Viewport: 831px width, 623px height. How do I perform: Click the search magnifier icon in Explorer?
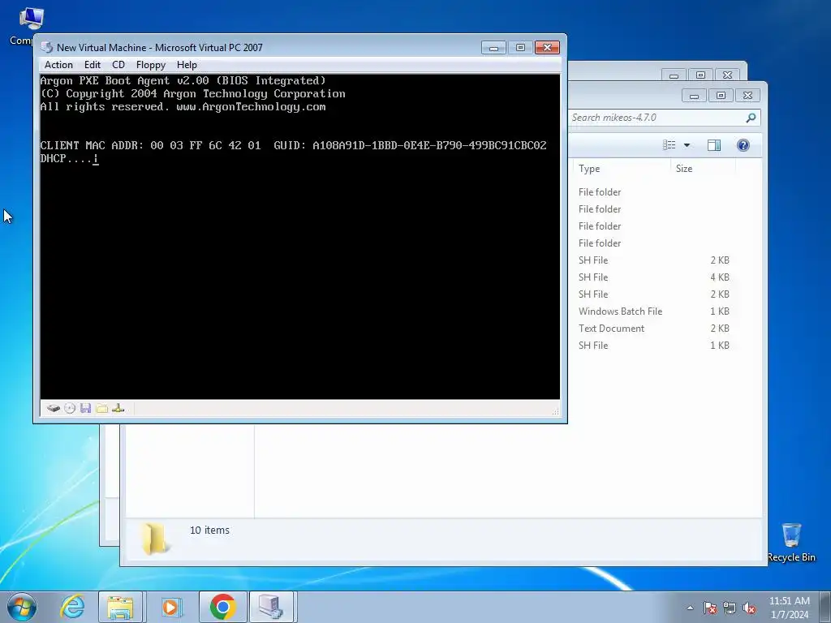pos(751,118)
